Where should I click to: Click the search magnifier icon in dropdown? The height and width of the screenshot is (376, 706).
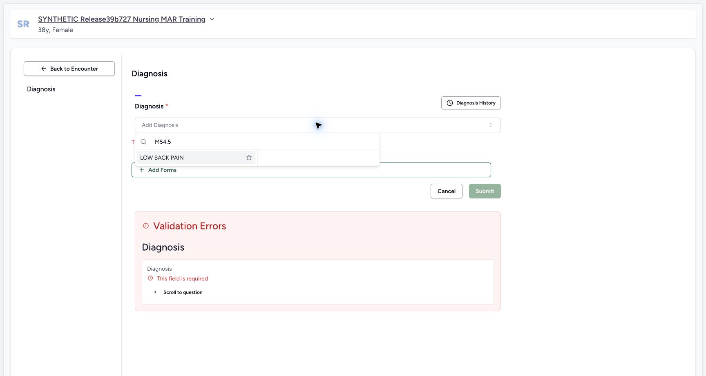[x=143, y=142]
